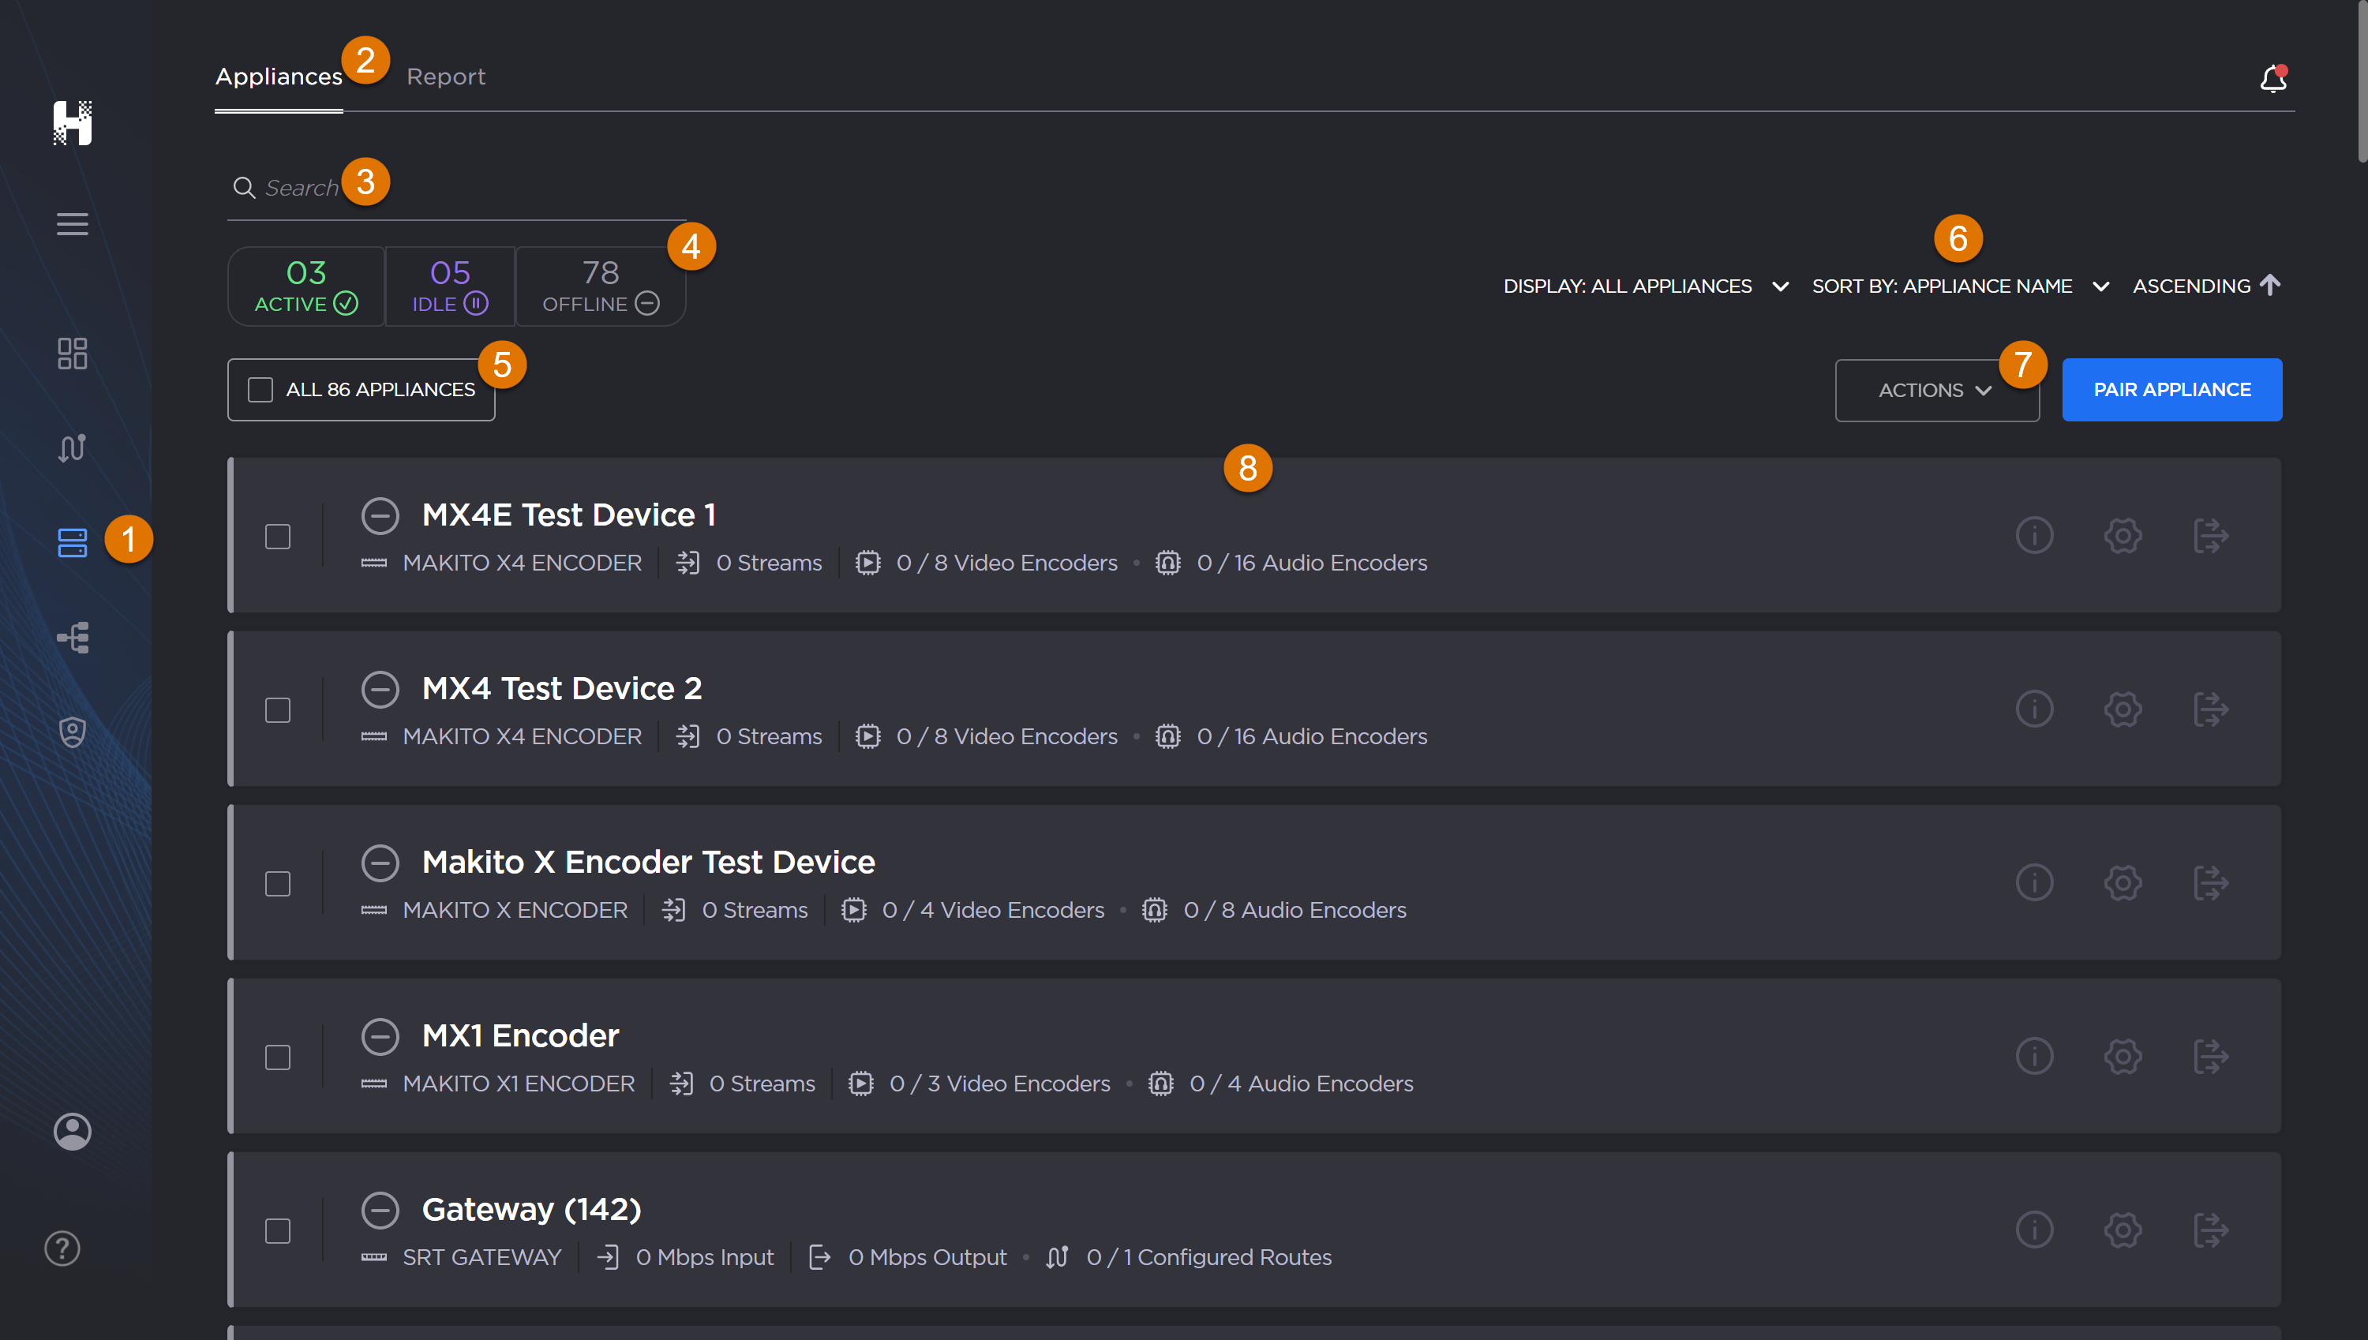Select the MX4E Test Device 1 checkbox

point(278,537)
